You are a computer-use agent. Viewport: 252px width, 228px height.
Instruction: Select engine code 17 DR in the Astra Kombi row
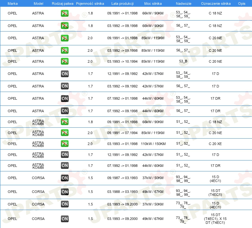(215, 166)
